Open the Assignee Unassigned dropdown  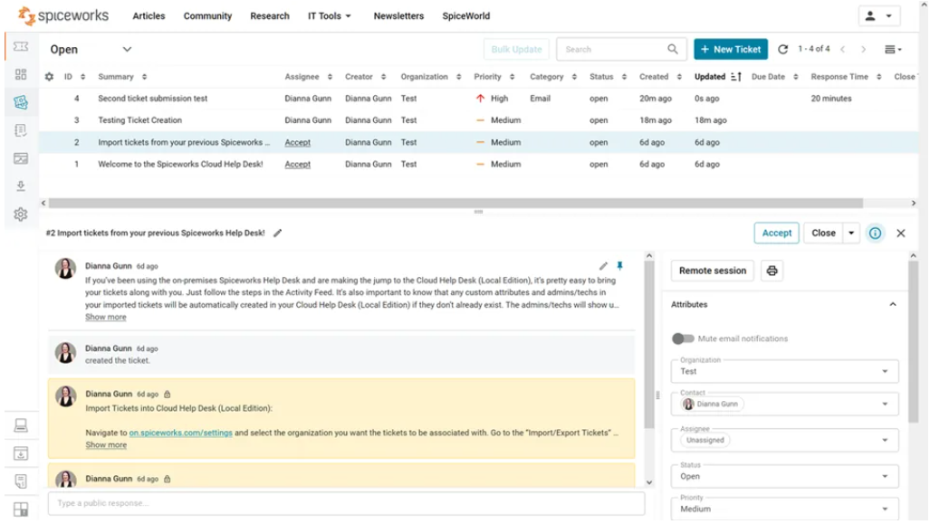coord(785,440)
